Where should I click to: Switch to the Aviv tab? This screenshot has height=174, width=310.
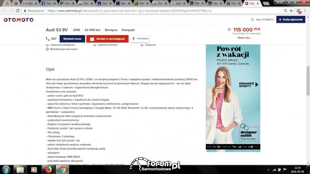click(x=67, y=3)
